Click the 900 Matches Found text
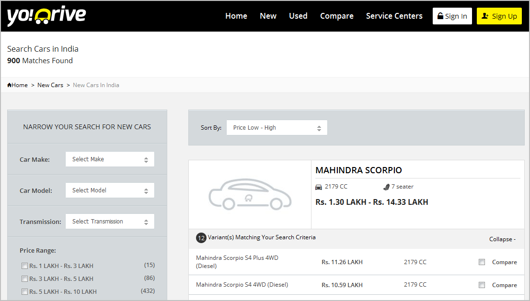Screen dimensions: 530x301 pyautogui.click(x=40, y=61)
